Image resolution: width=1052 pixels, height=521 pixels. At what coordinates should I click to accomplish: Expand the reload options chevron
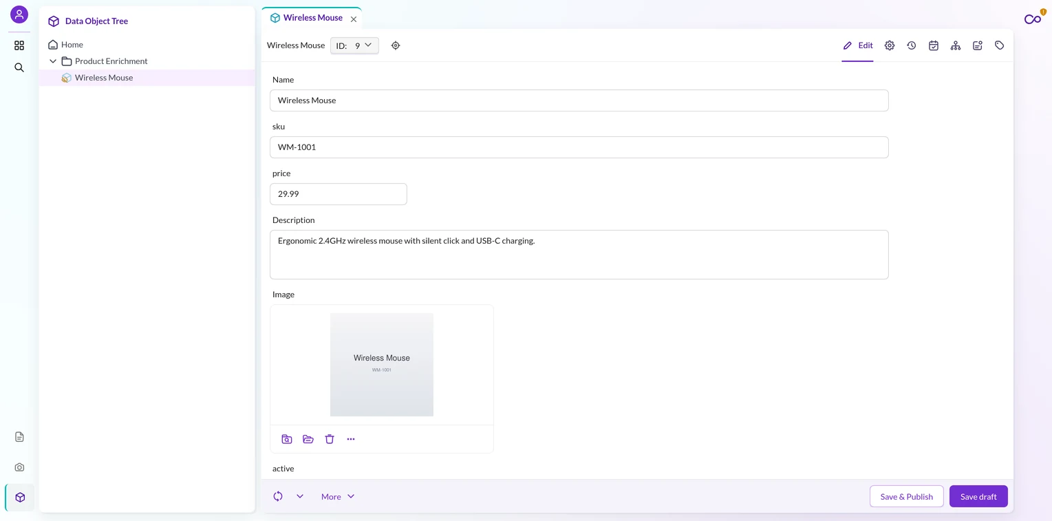coord(300,496)
